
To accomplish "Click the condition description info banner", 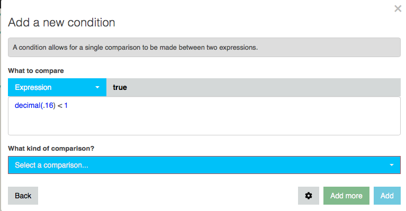I will [x=204, y=47].
